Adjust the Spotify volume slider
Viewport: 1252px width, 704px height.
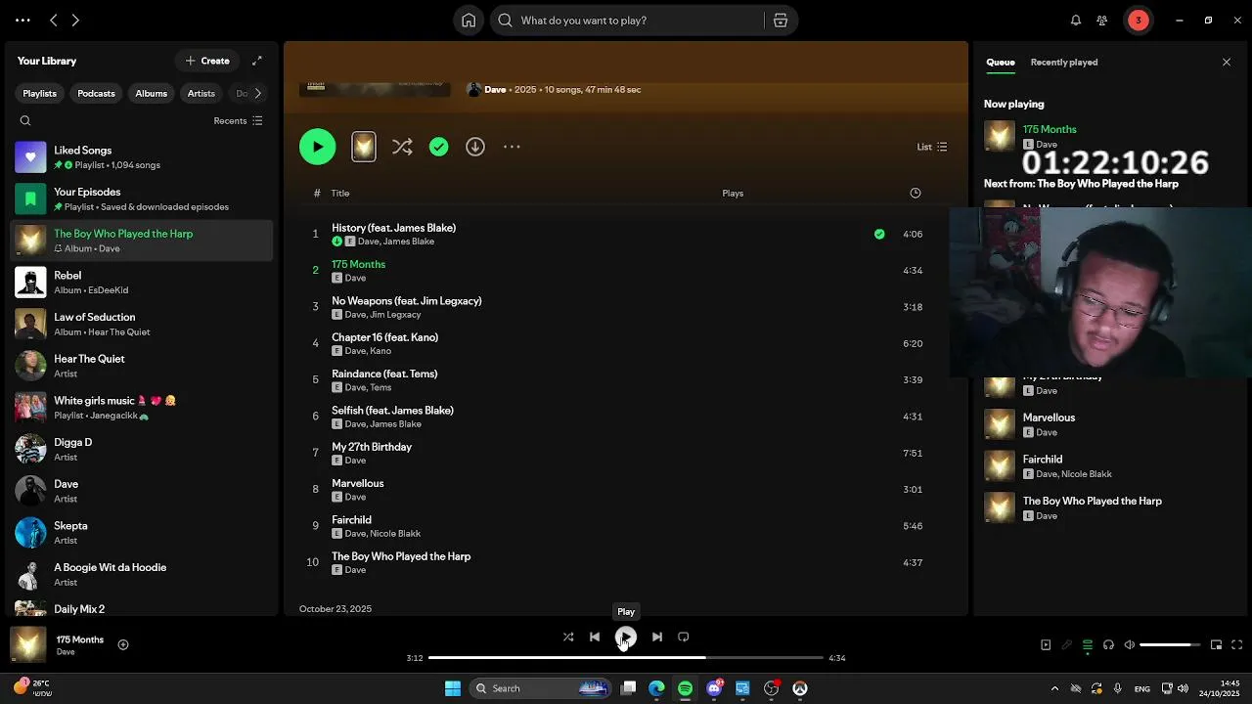click(1171, 644)
